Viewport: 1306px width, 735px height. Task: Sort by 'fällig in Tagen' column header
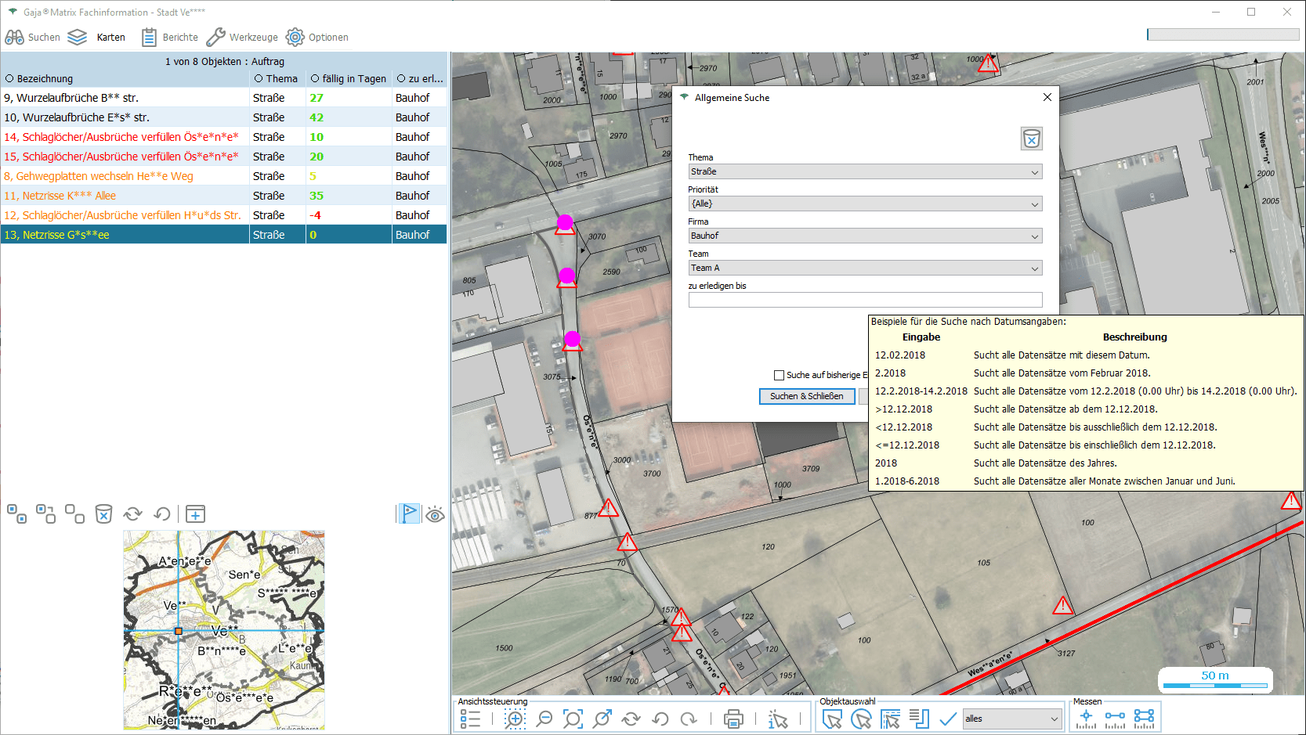tap(349, 78)
